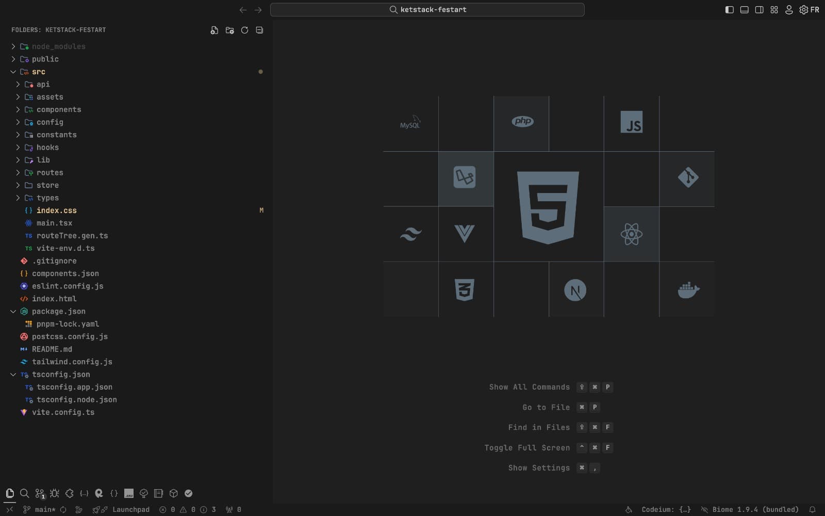
Task: Open the Explorer view in activity bar
Action: [10, 493]
